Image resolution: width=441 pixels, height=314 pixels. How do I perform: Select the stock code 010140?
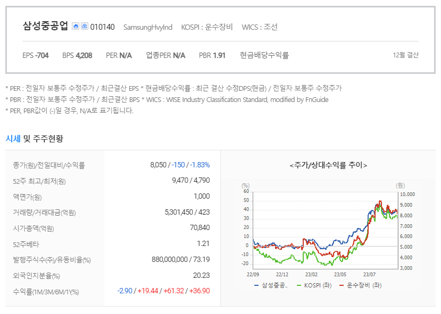[102, 27]
